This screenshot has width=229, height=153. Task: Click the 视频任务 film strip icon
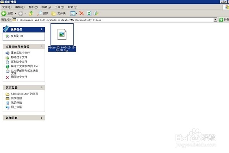[6, 28]
